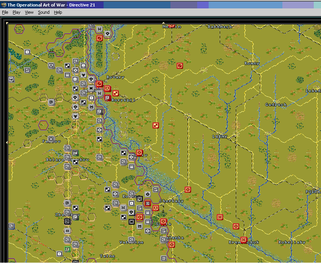Open the File menu
Image resolution: width=321 pixels, height=263 pixels.
(5, 12)
